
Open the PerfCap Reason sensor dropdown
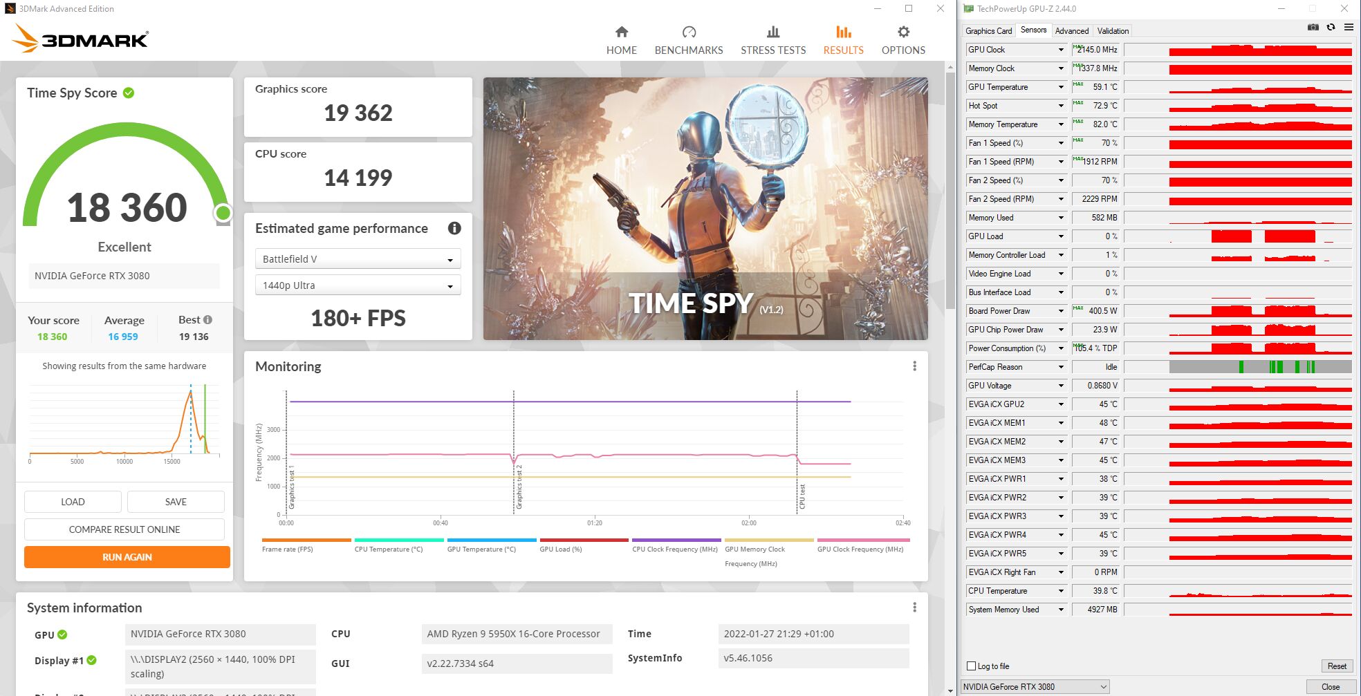[1061, 367]
